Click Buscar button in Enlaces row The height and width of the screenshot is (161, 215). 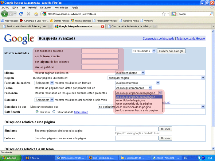165,138
